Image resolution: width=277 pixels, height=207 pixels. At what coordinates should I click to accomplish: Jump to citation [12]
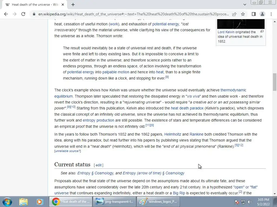(x=240, y=145)
